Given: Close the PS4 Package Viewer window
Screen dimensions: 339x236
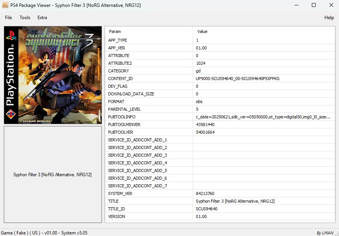Looking at the screenshot, I should (331, 5).
